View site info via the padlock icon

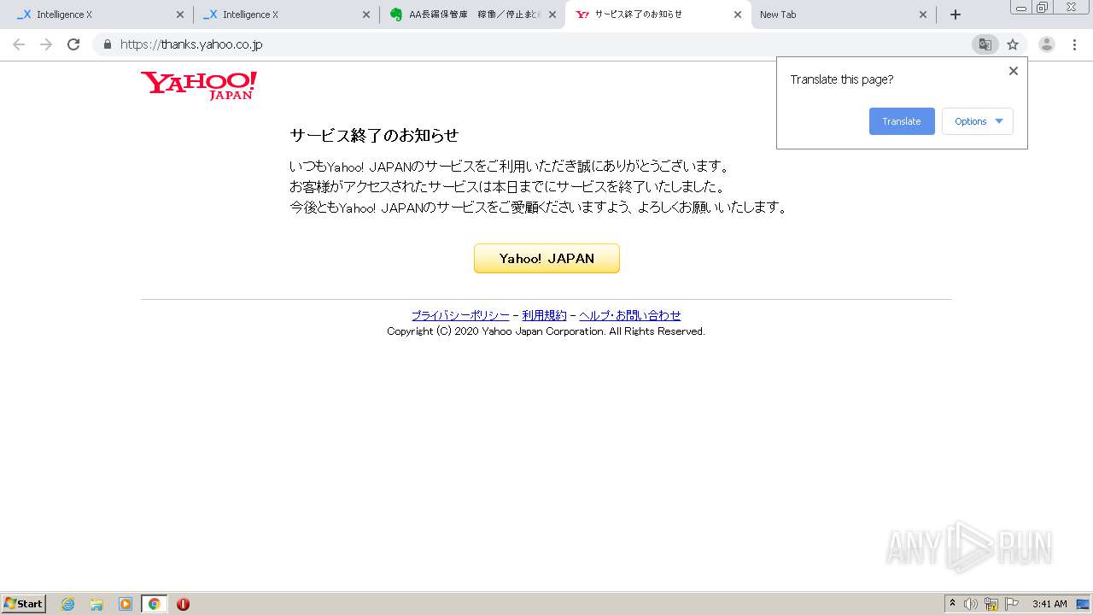point(107,44)
